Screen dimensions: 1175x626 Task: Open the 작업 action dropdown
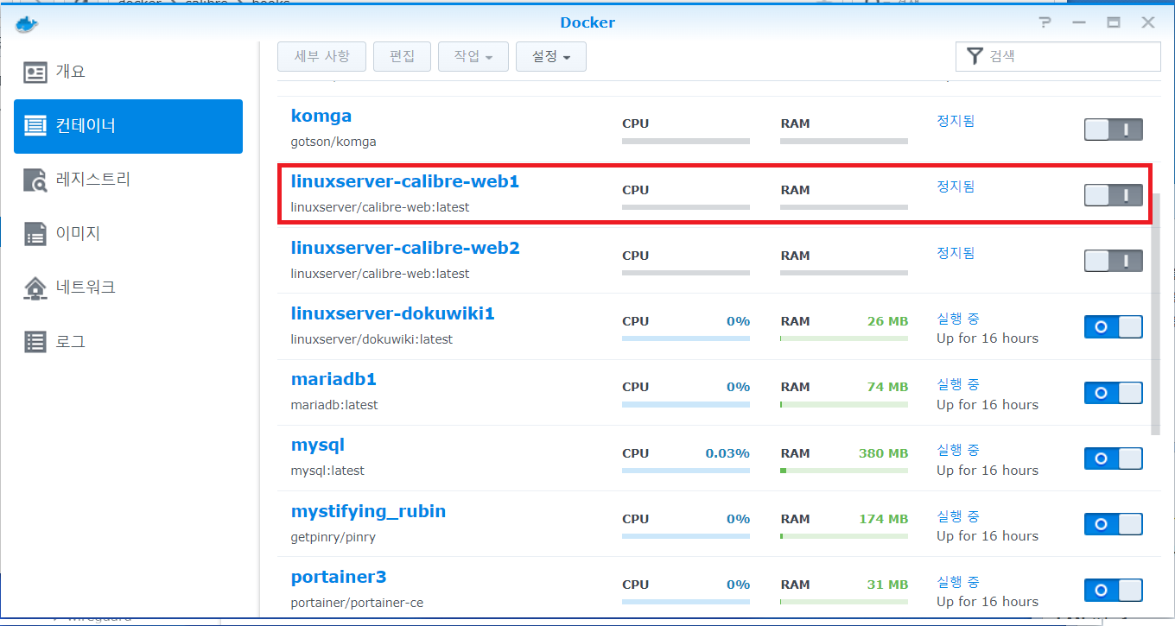pyautogui.click(x=473, y=57)
